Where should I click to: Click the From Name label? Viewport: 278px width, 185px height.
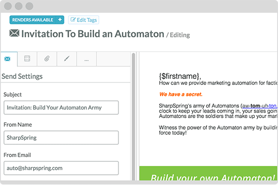tap(18, 125)
